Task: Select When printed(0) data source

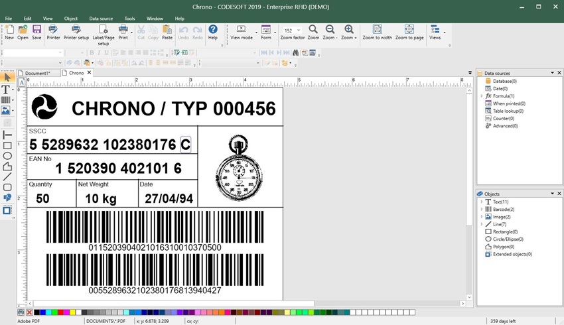Action: [509, 103]
